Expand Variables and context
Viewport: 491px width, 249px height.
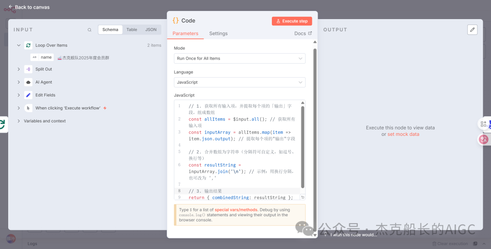19,121
